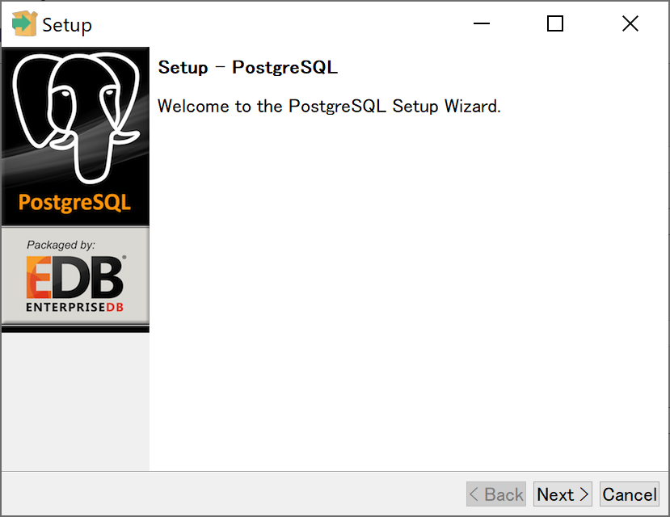Viewport: 670px width, 517px height.
Task: Click the PostgreSQL Setup Wizard welcome message
Action: point(328,106)
